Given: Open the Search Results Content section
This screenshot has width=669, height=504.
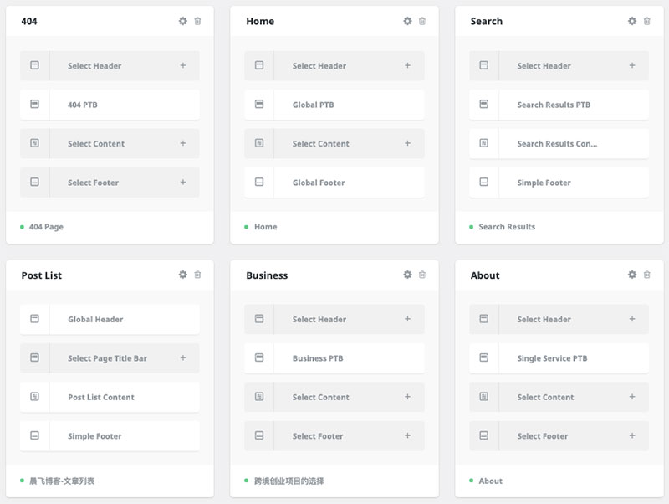Looking at the screenshot, I should pyautogui.click(x=559, y=143).
